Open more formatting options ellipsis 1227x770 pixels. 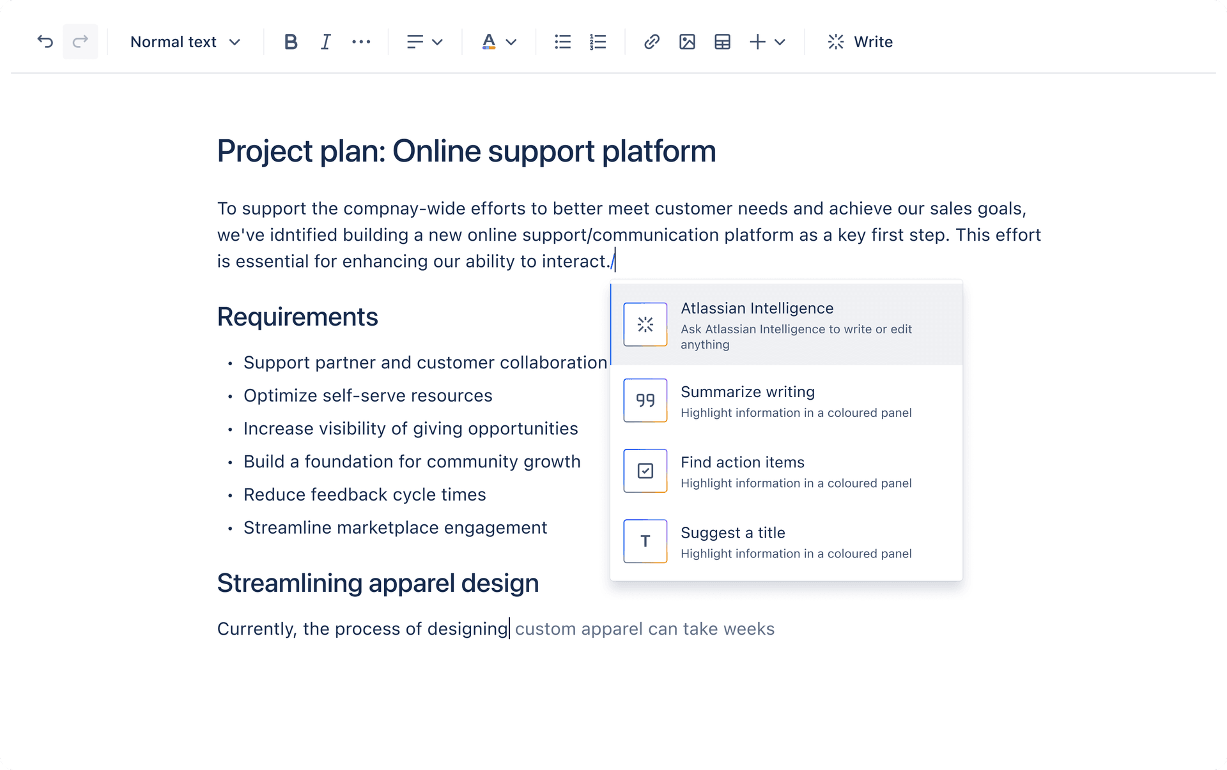pyautogui.click(x=361, y=42)
